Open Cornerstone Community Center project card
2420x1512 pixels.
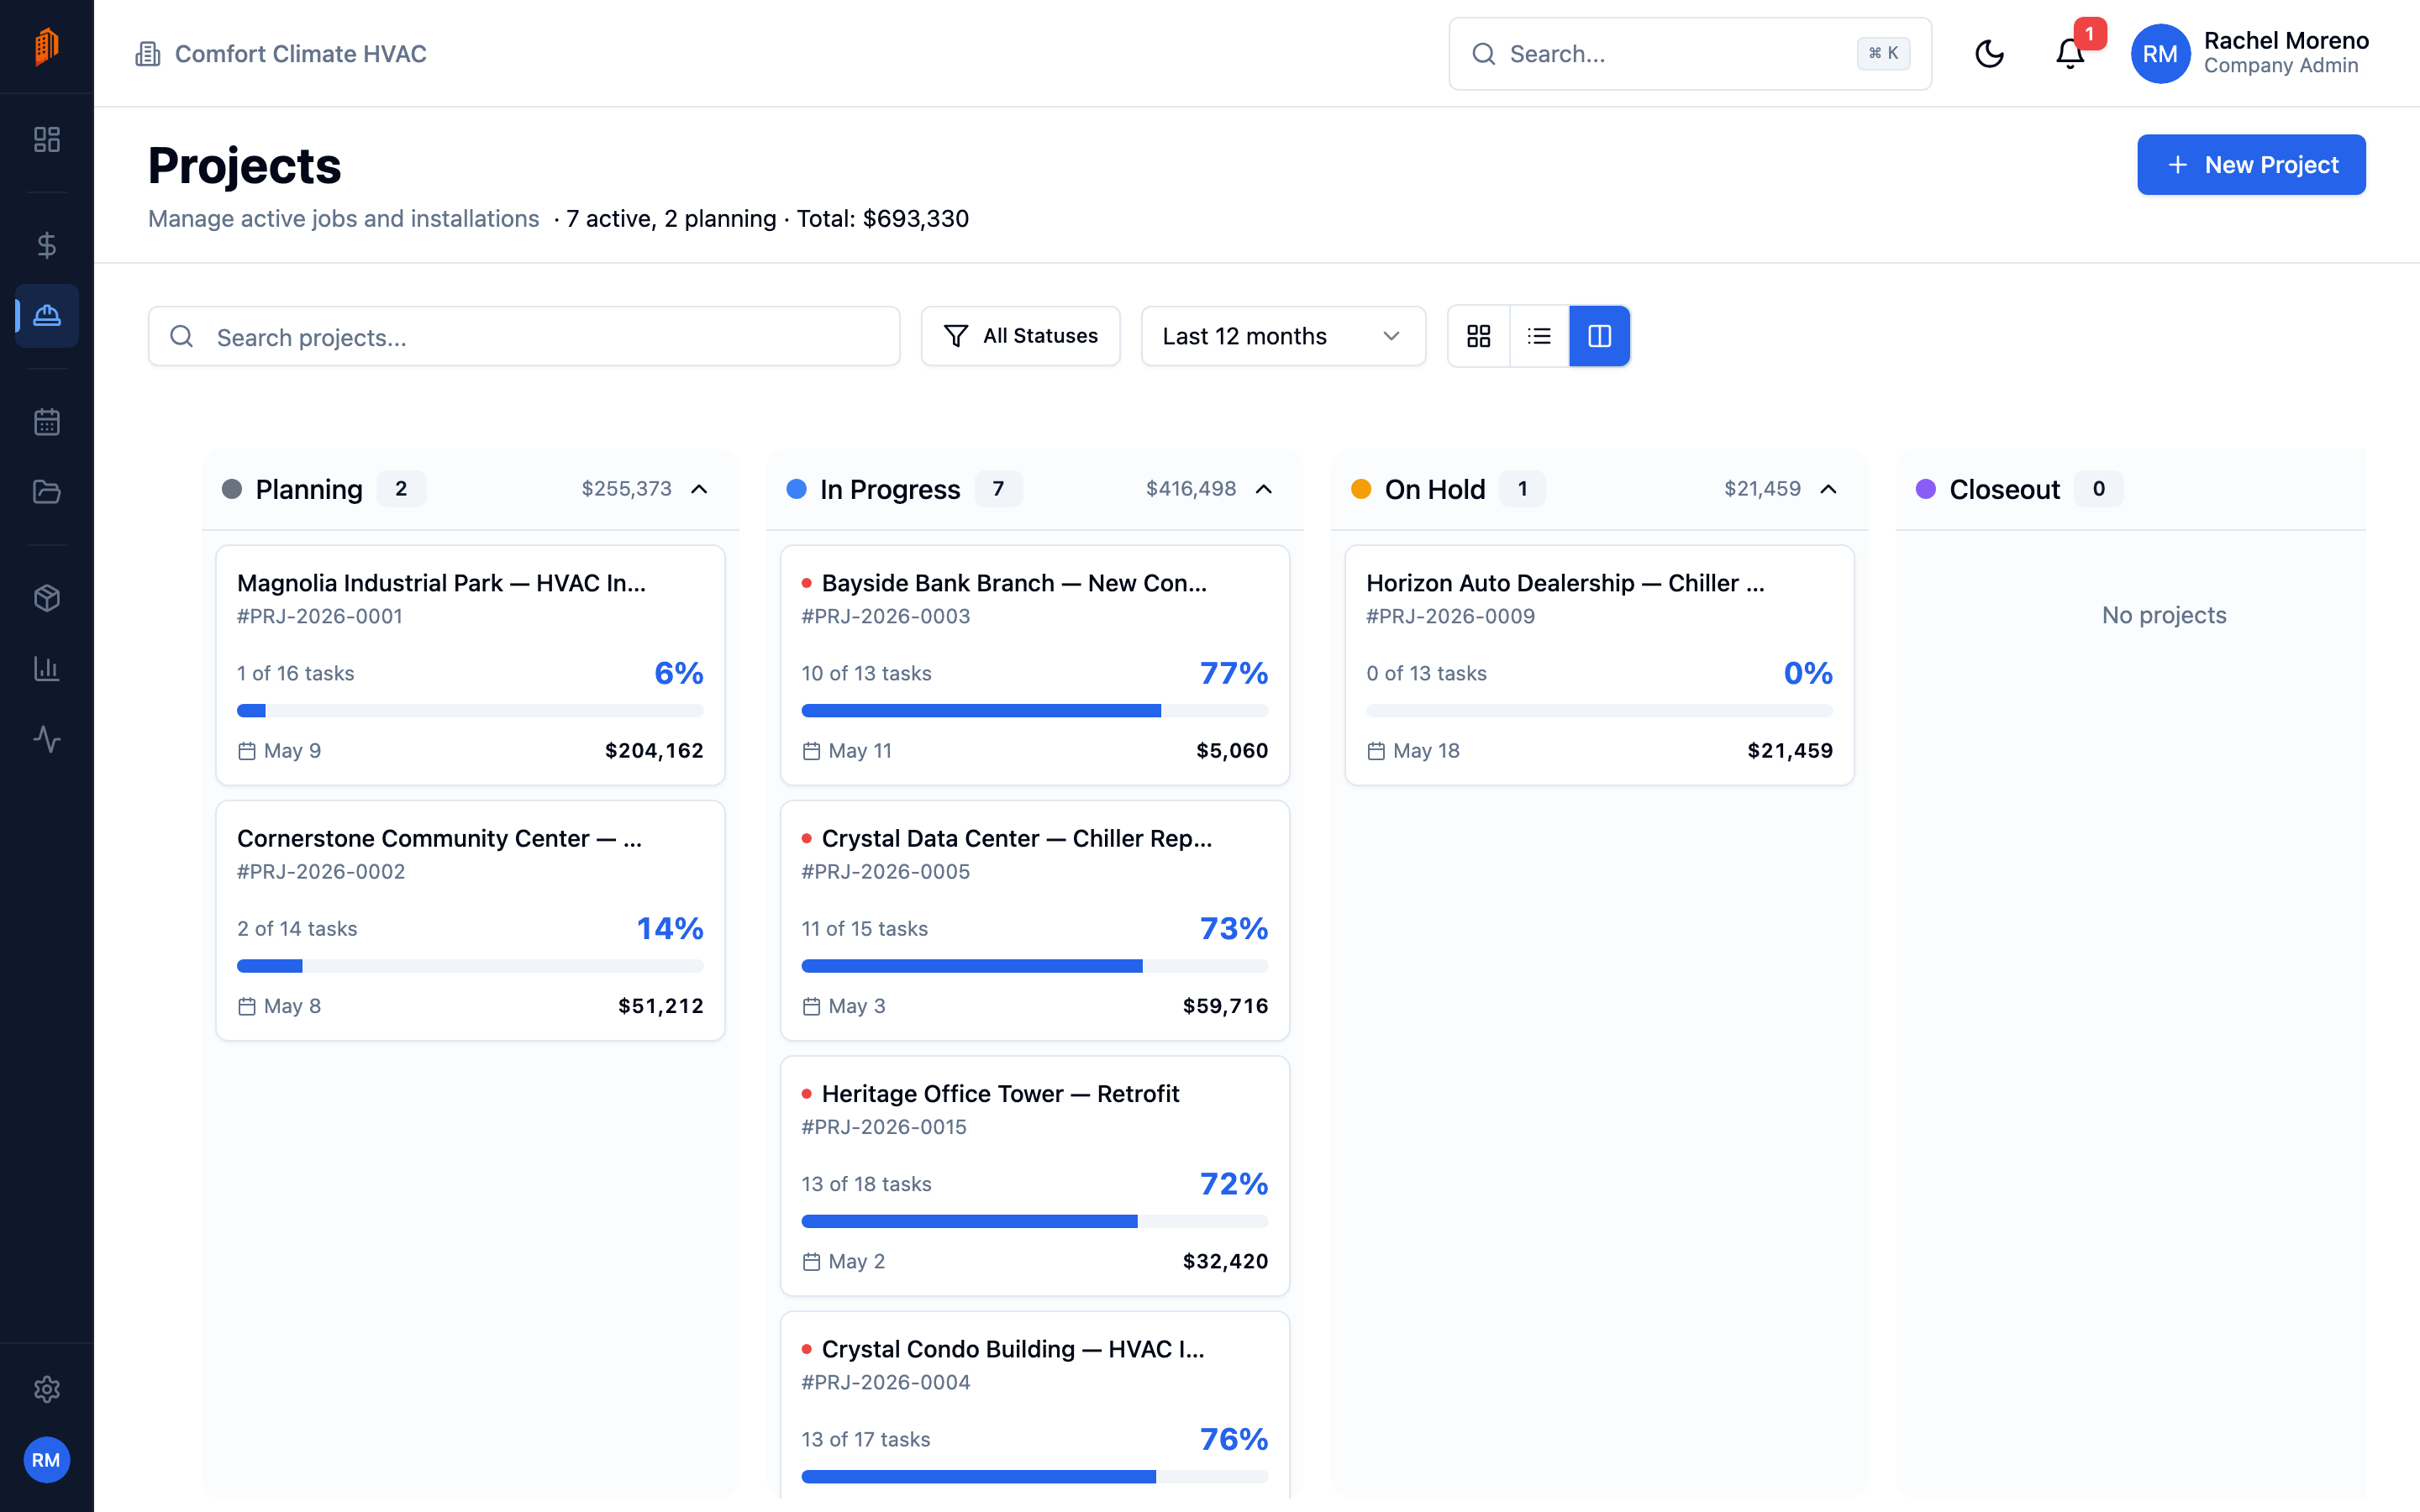pos(470,920)
